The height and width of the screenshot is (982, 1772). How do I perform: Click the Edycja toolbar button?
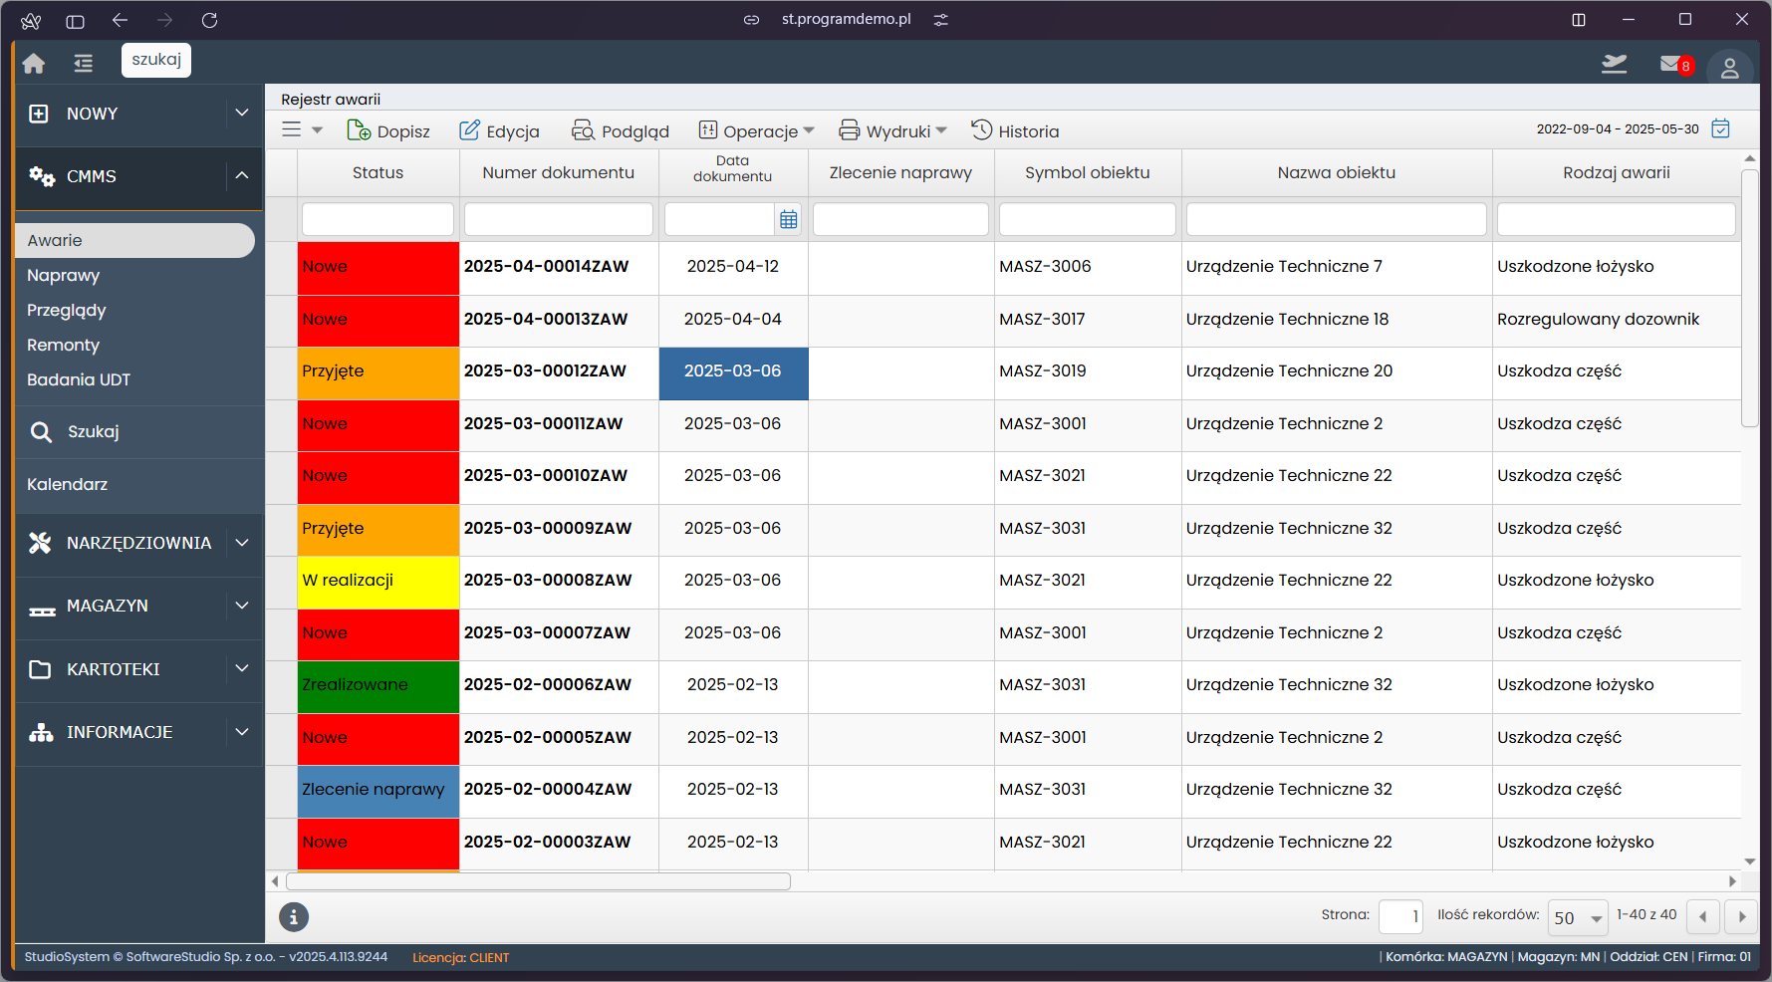coord(499,131)
